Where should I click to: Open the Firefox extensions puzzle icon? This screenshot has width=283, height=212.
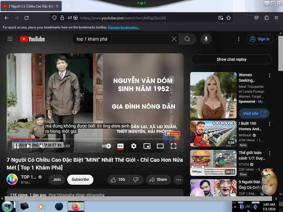click(266, 18)
